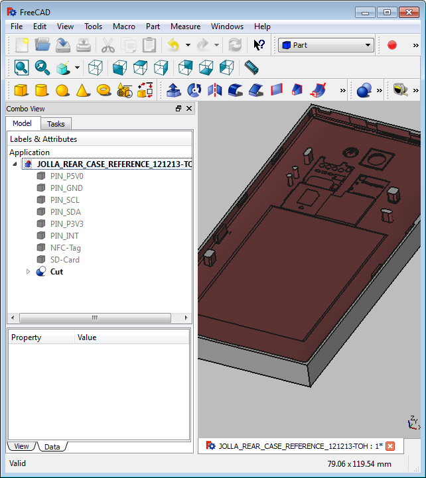The width and height of the screenshot is (426, 478).
Task: Set the view to front
Action: pyautogui.click(x=119, y=68)
